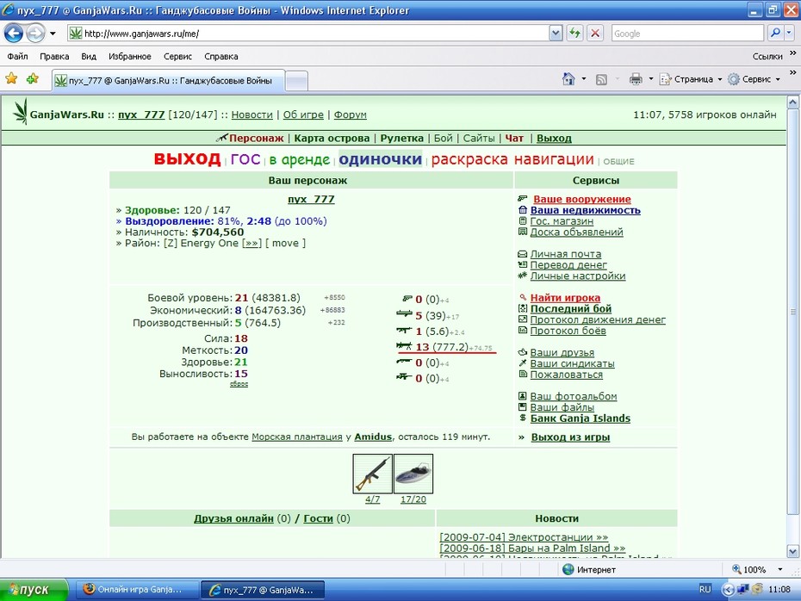
Task: Open the Страница dropdown menu
Action: [691, 79]
